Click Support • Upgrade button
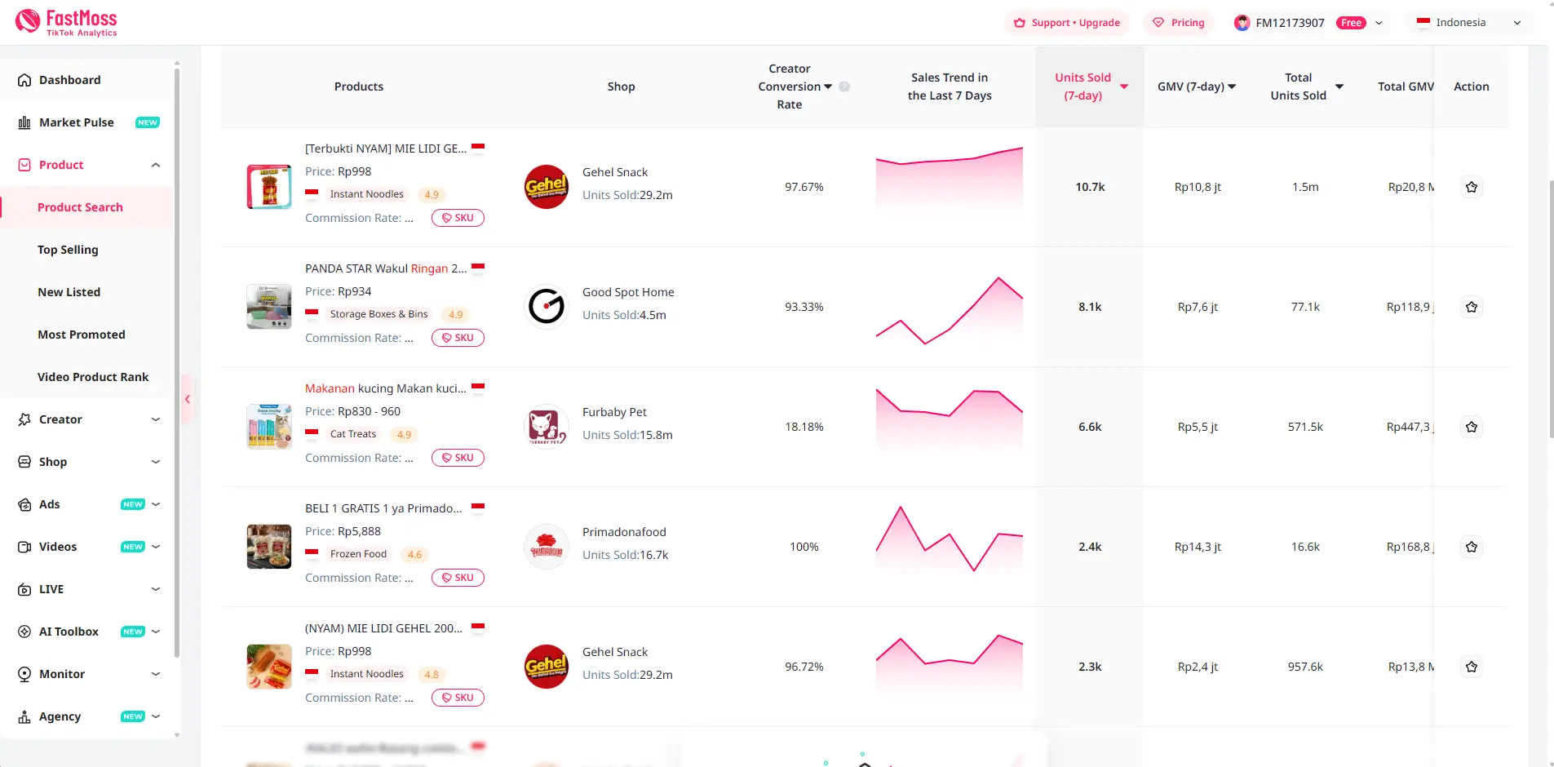The image size is (1554, 767). coord(1067,23)
